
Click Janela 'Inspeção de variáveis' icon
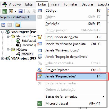click(40, 57)
